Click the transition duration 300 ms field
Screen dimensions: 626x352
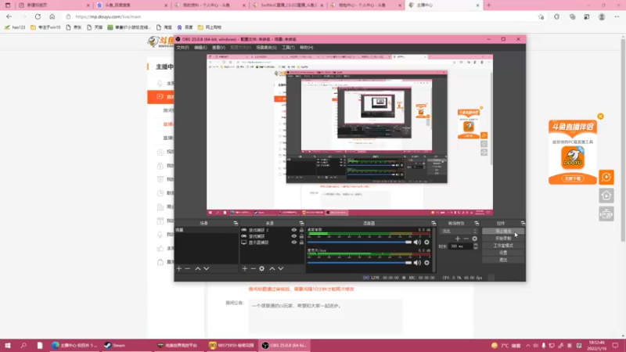[x=460, y=246]
